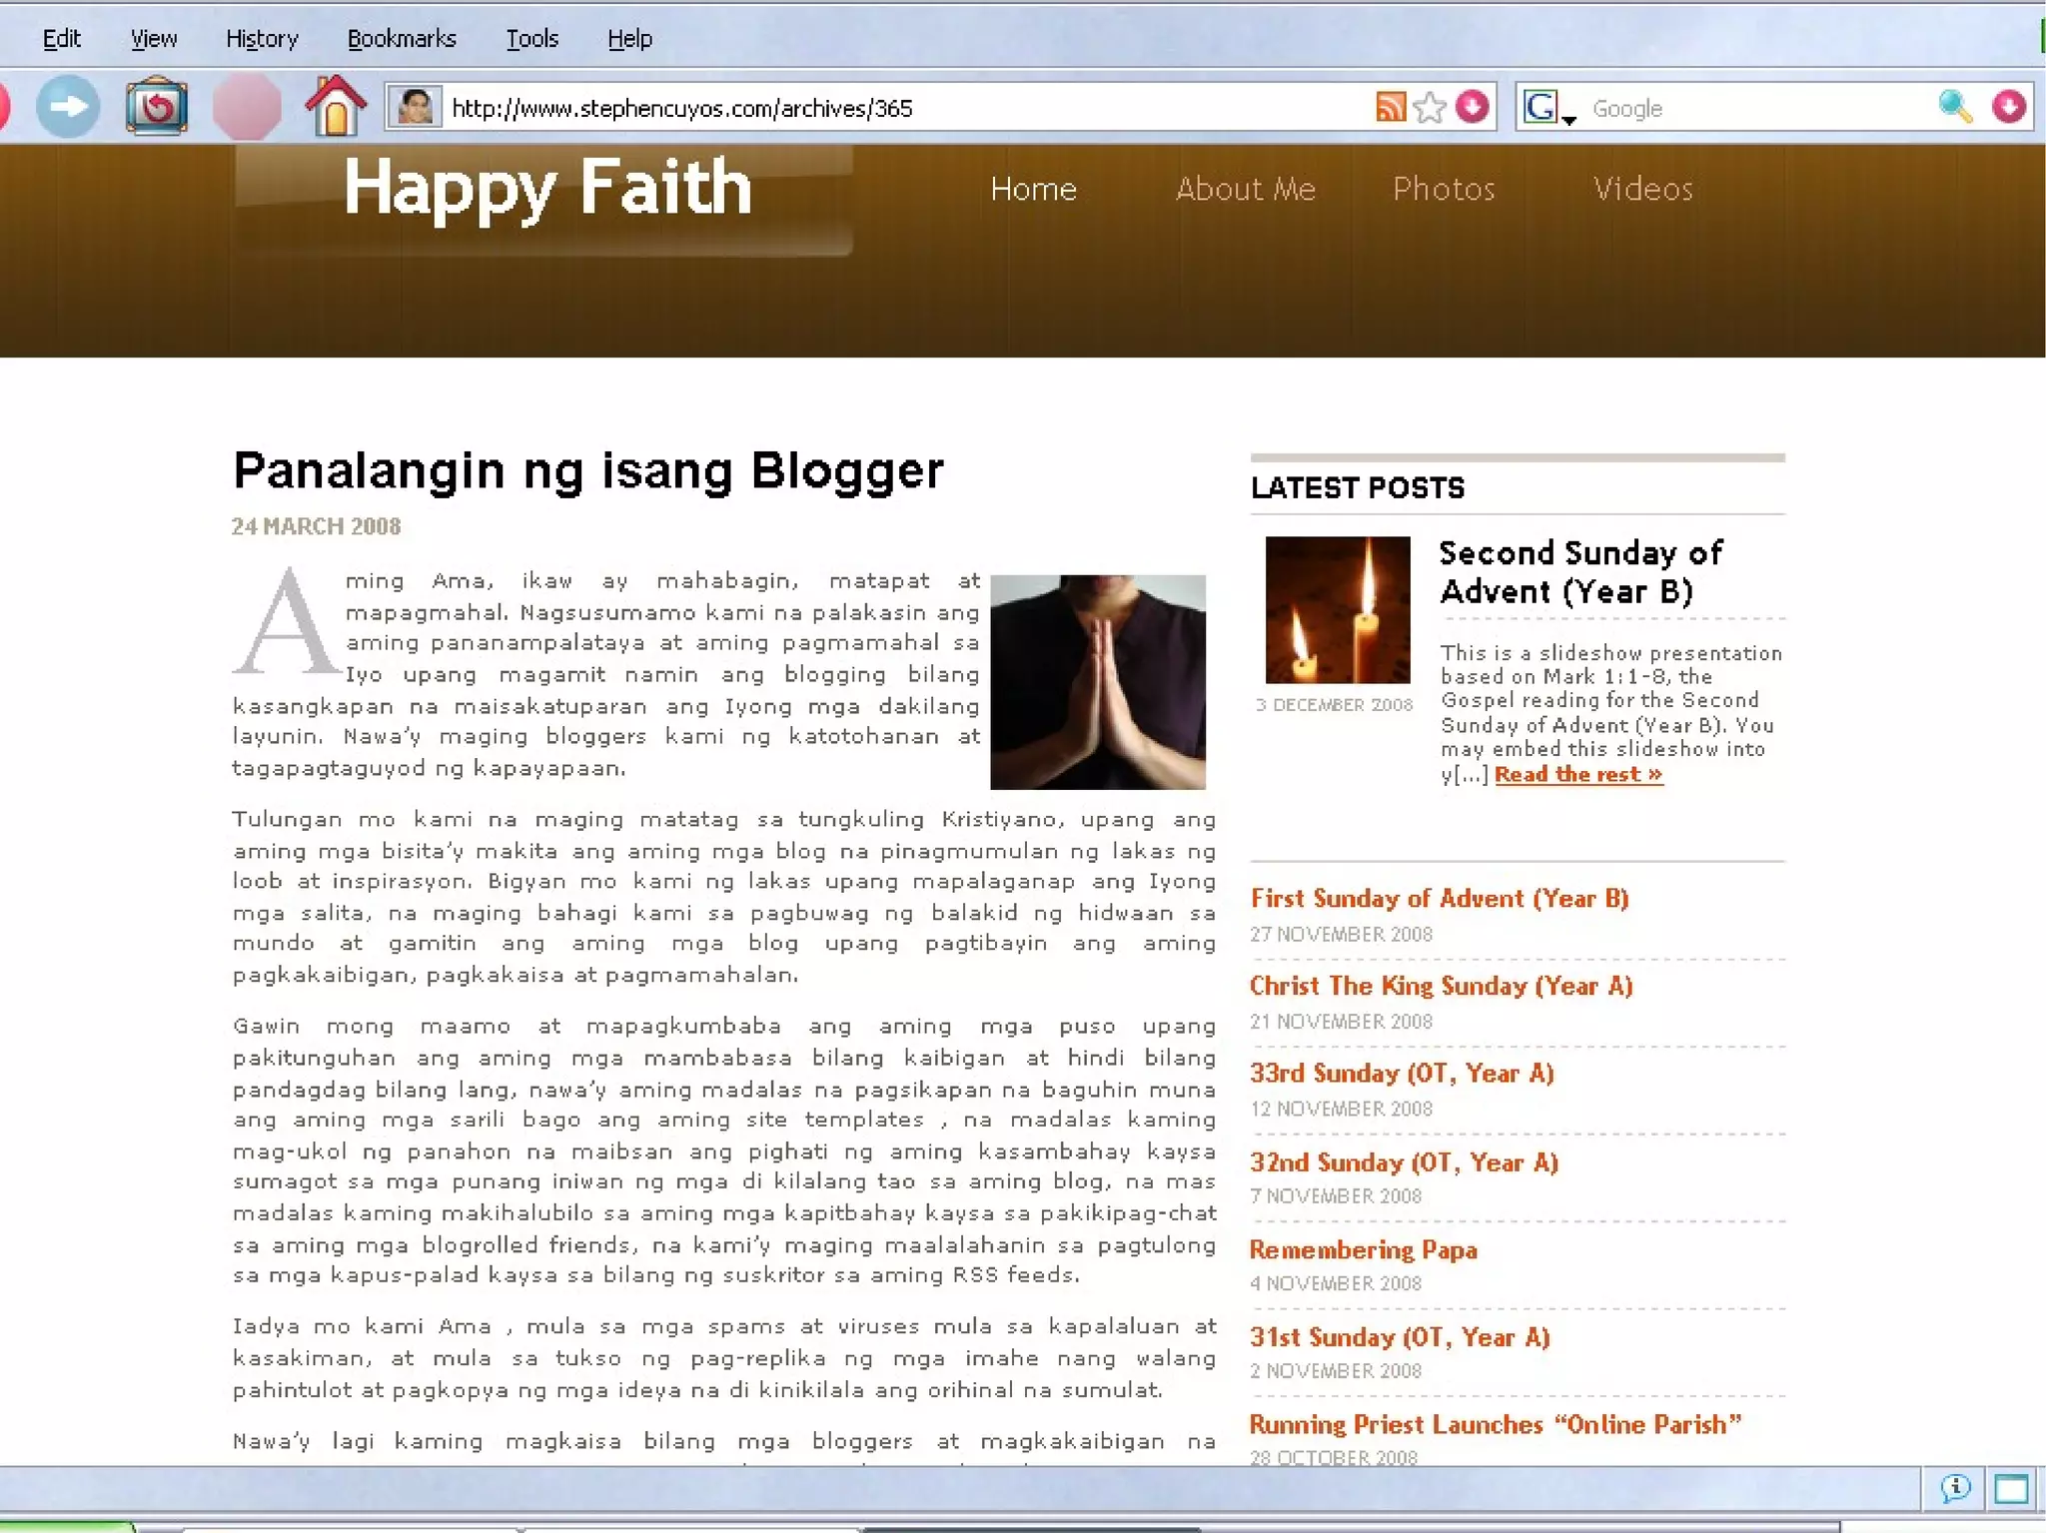Click the reload page icon
The width and height of the screenshot is (2046, 1533).
tap(157, 106)
